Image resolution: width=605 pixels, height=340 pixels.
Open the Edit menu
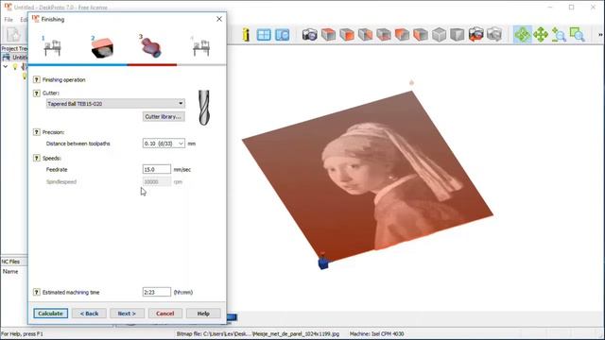pos(24,19)
